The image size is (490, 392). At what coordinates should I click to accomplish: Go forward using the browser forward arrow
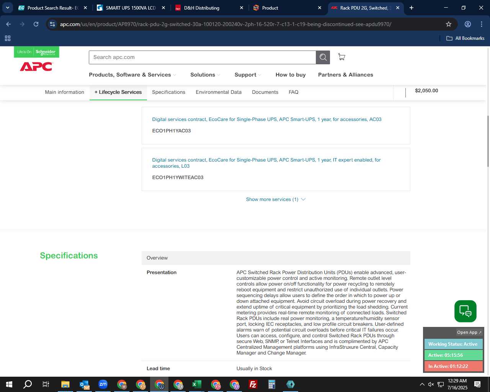coord(22,24)
